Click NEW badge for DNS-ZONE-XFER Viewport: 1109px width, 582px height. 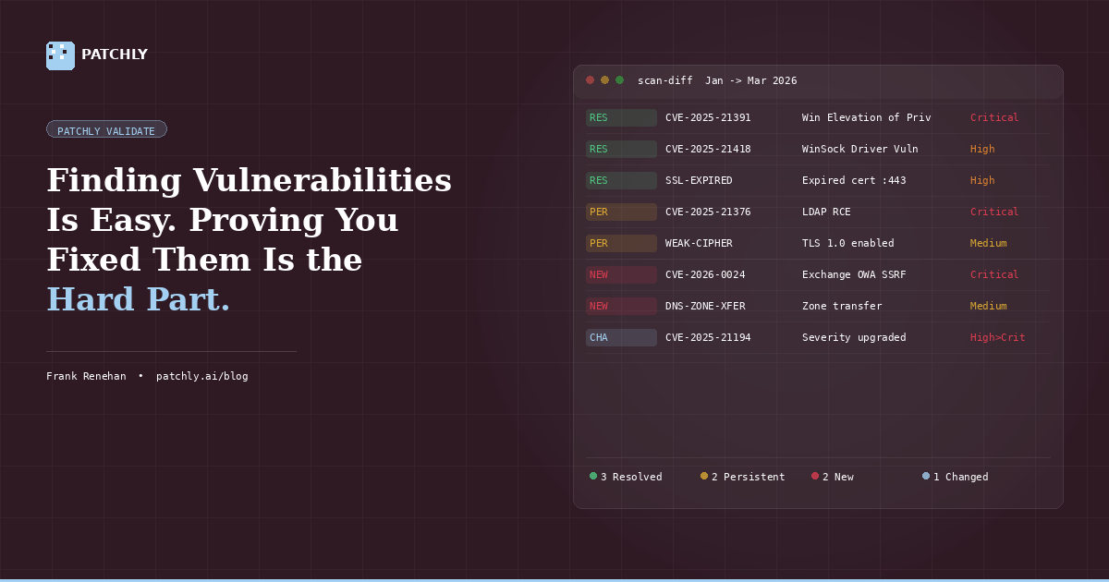pyautogui.click(x=621, y=306)
